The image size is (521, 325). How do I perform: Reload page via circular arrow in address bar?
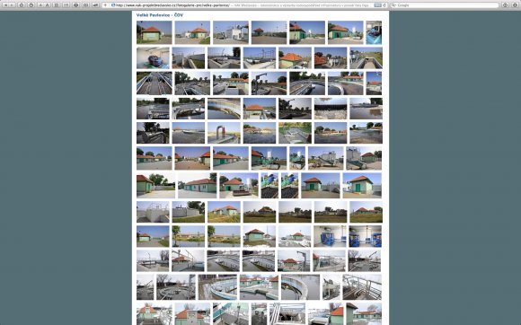point(384,5)
